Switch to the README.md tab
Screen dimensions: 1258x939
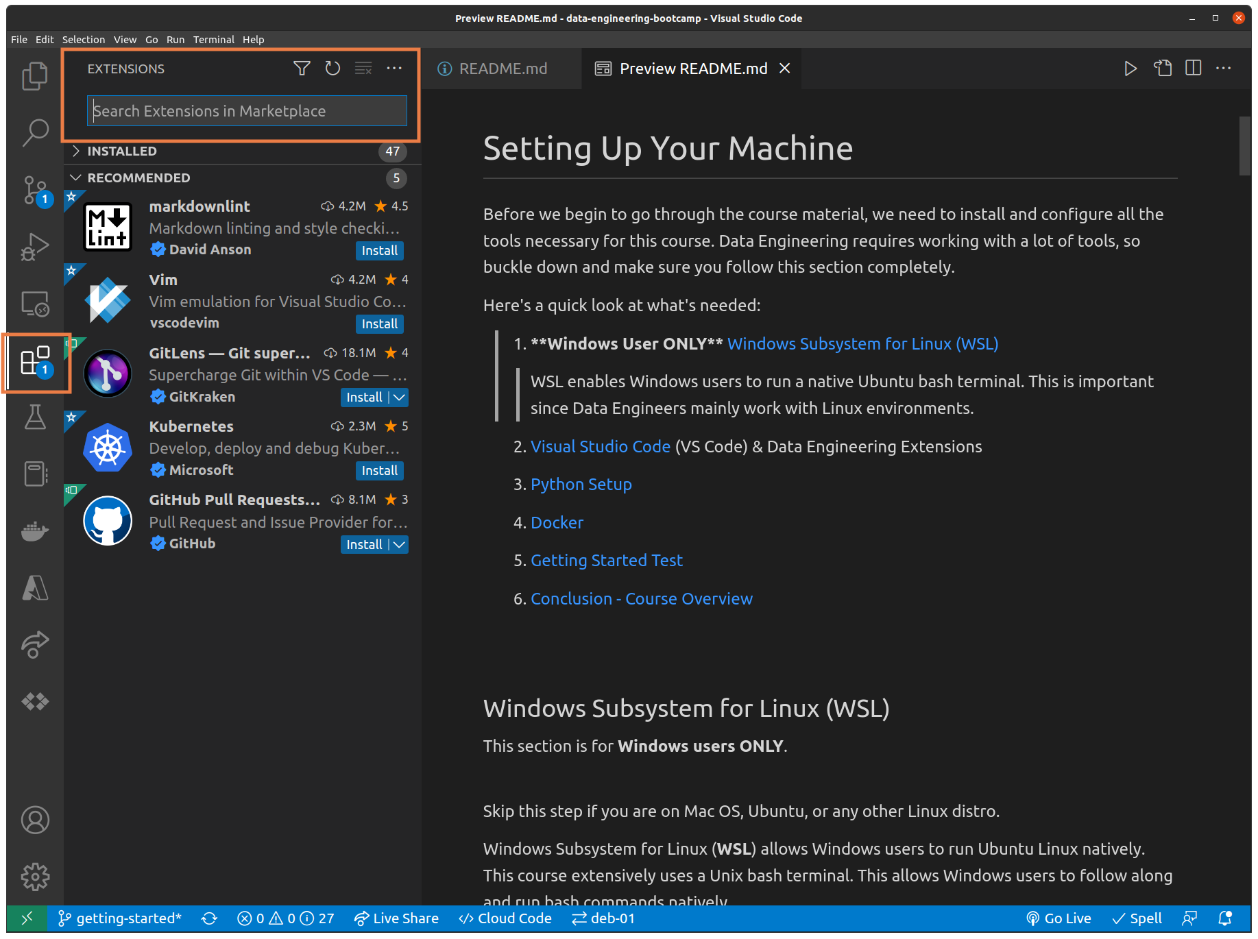tap(503, 69)
